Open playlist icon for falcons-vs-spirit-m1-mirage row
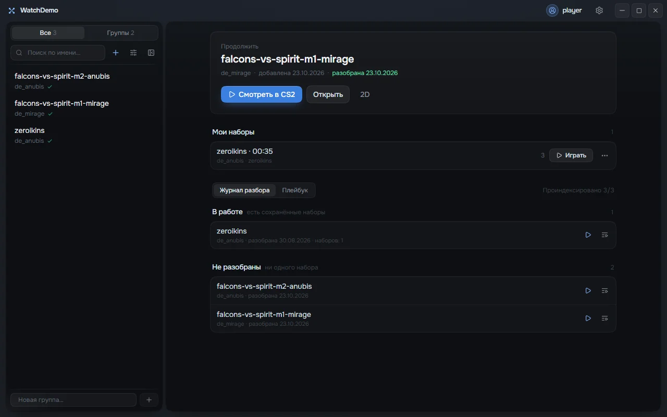The height and width of the screenshot is (417, 667). coord(605,318)
